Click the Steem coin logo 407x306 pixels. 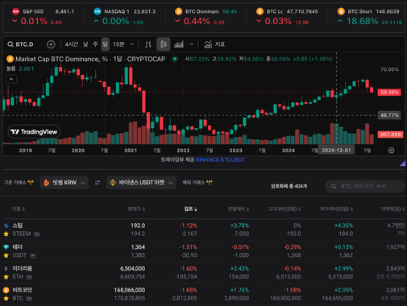pyautogui.click(x=6, y=225)
